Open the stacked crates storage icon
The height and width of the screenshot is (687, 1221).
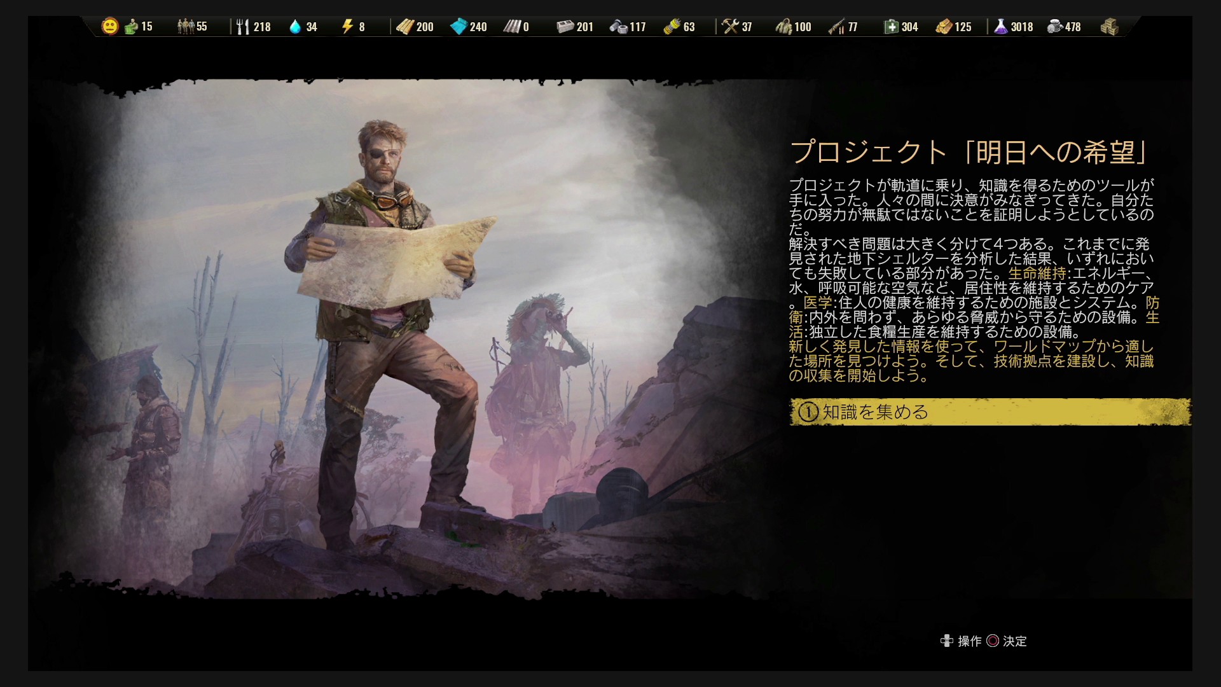coord(1110,27)
